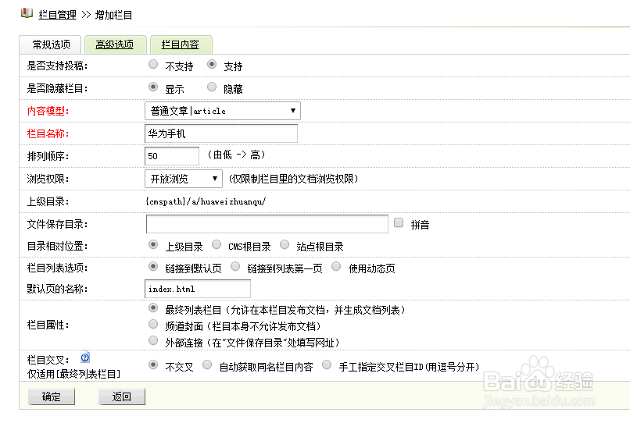Click the 默认页的名称 field index.html
The image size is (630, 423).
[x=198, y=289]
